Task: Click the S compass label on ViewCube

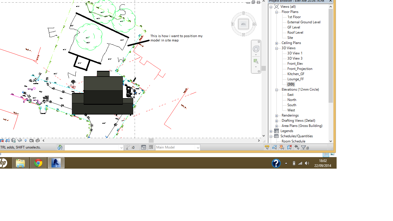Action: [243, 13]
